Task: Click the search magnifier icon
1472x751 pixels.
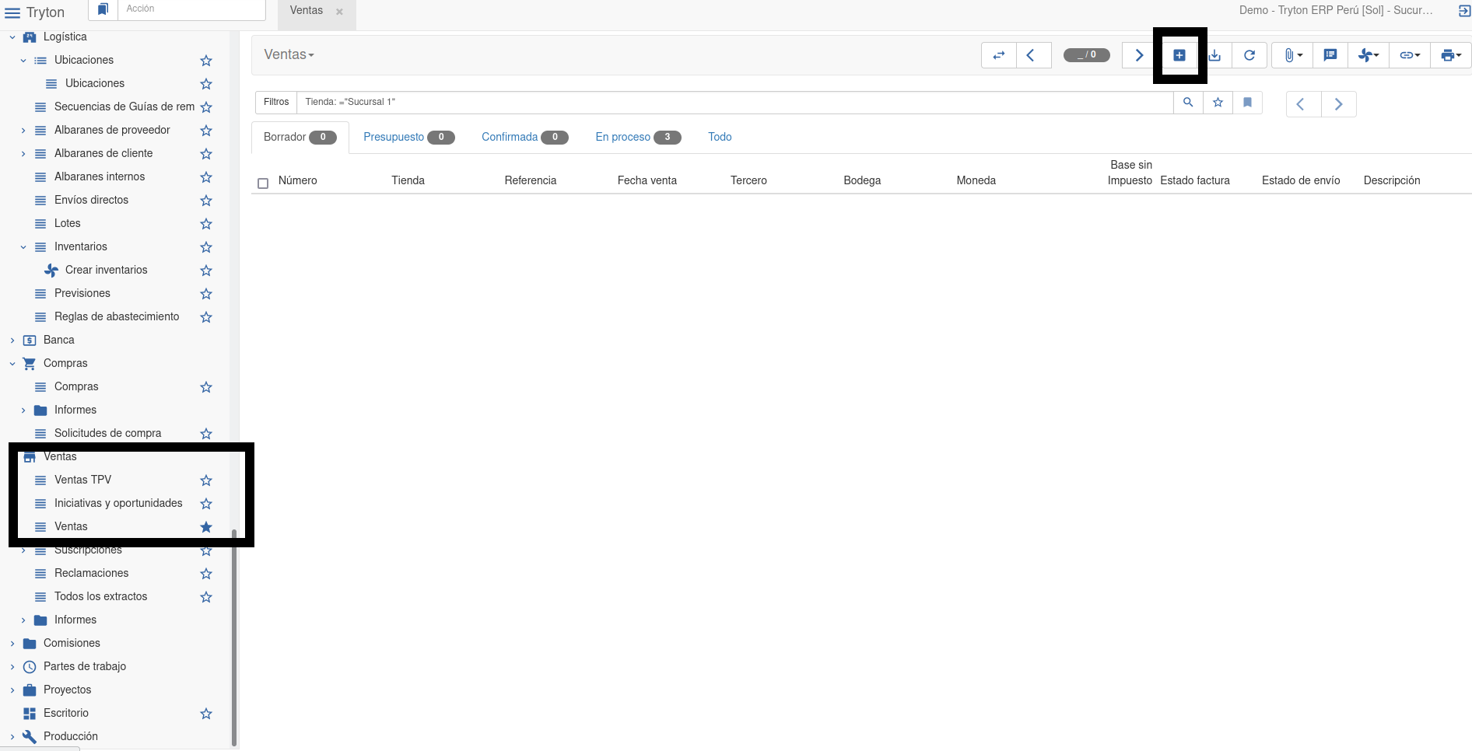Action: pyautogui.click(x=1188, y=103)
